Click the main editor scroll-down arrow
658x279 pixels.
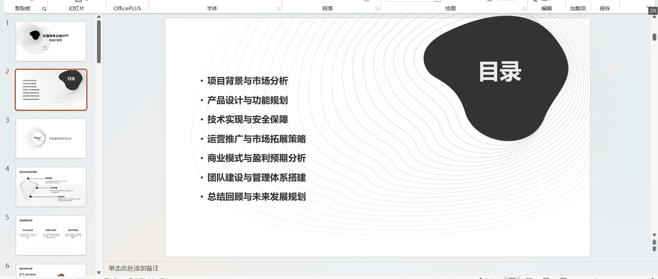(654, 235)
